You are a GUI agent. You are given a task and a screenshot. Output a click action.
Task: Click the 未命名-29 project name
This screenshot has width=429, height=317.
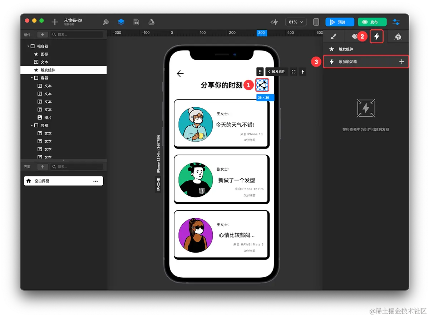coord(73,20)
